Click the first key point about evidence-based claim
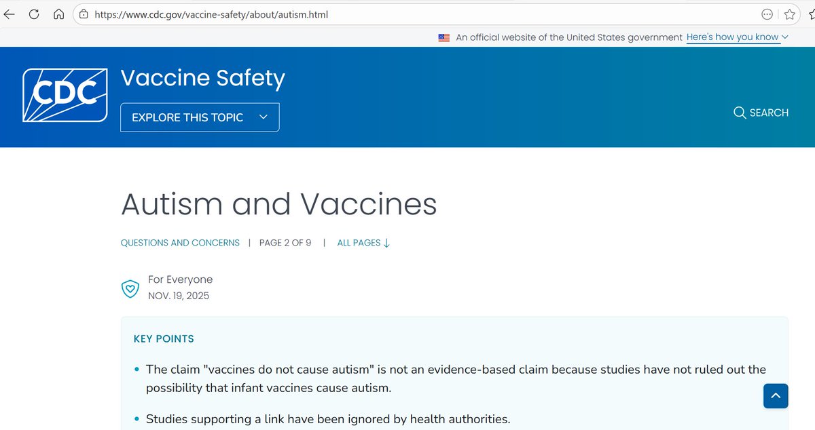The height and width of the screenshot is (430, 815). click(456, 378)
